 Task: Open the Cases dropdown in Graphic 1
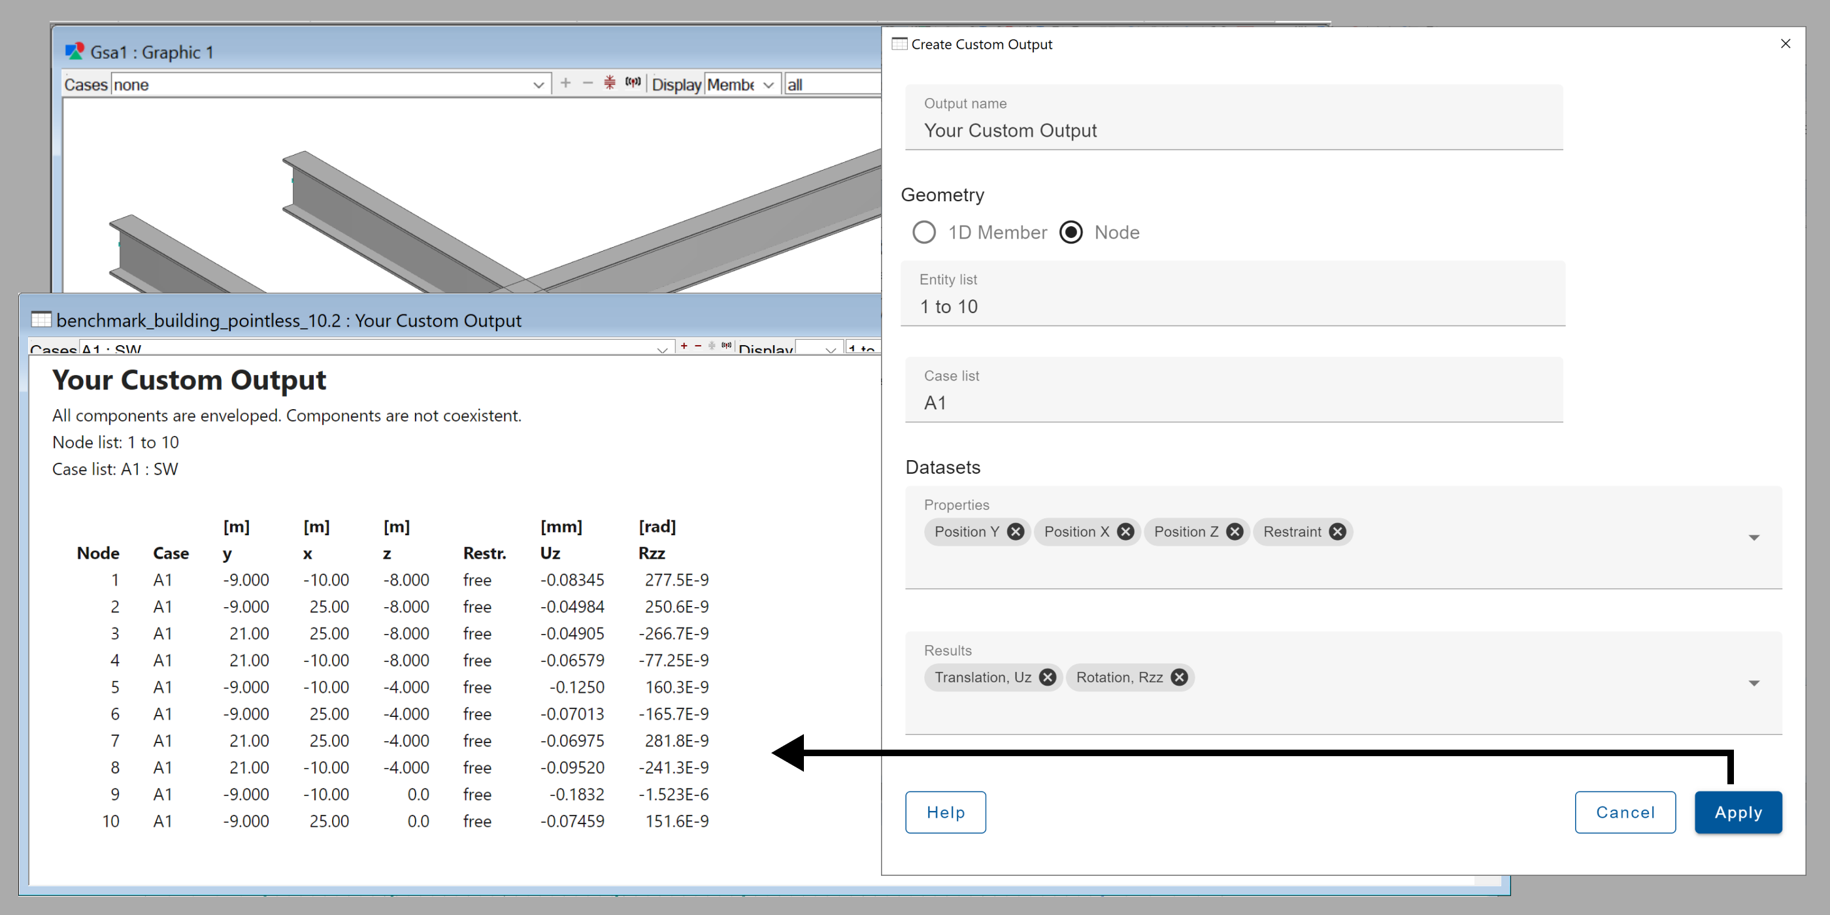[538, 84]
